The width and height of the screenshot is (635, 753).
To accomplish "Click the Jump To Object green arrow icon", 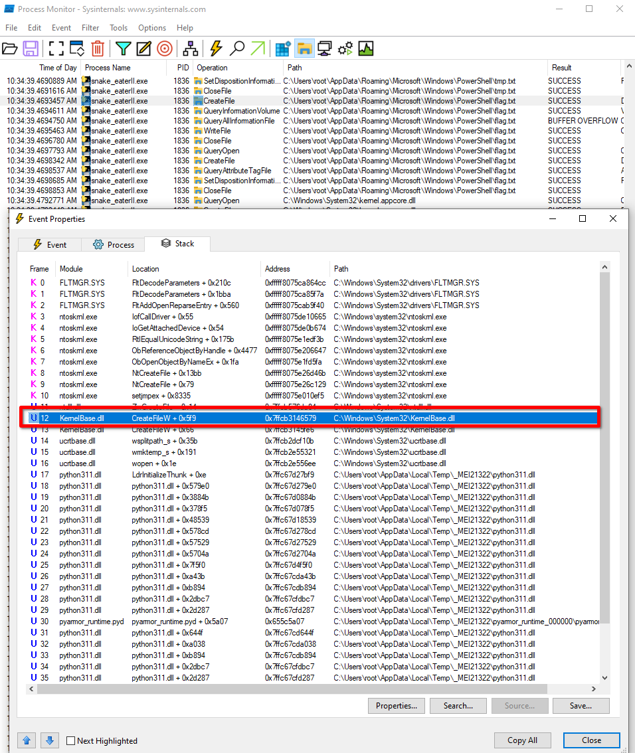I will (x=258, y=48).
